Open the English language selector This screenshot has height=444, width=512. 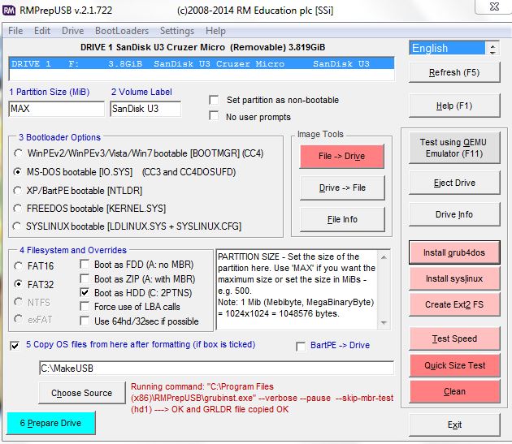coord(447,48)
